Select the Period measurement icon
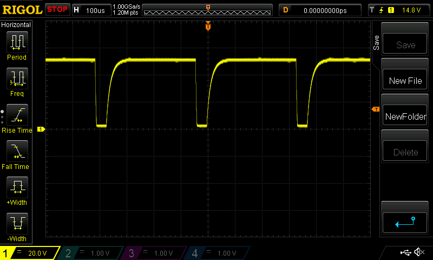433x260 pixels. click(x=17, y=45)
